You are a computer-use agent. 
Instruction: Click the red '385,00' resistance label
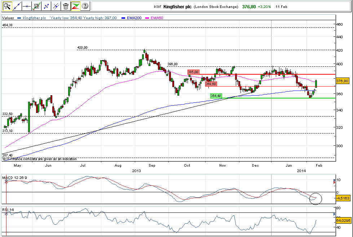pos(193,72)
